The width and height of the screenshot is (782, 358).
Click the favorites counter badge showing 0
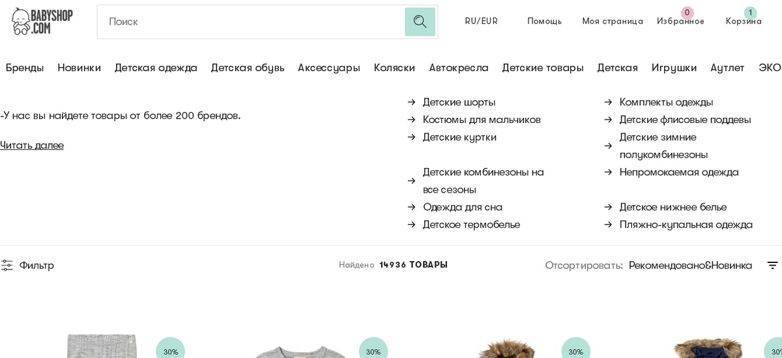687,12
